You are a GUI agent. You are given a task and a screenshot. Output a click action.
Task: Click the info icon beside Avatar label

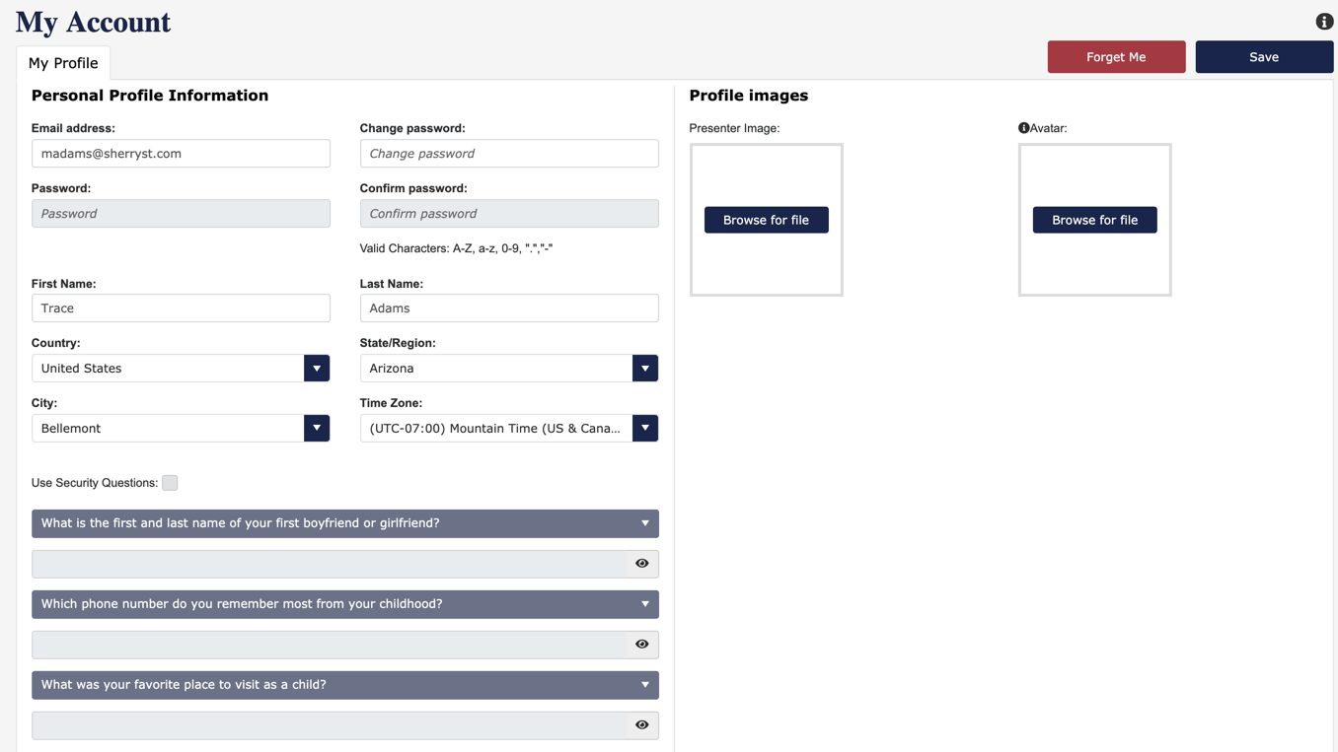[1023, 128]
